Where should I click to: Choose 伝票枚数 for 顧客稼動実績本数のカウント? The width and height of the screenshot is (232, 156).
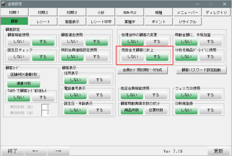pyautogui.click(x=156, y=110)
